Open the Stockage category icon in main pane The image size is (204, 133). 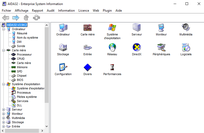(63, 47)
